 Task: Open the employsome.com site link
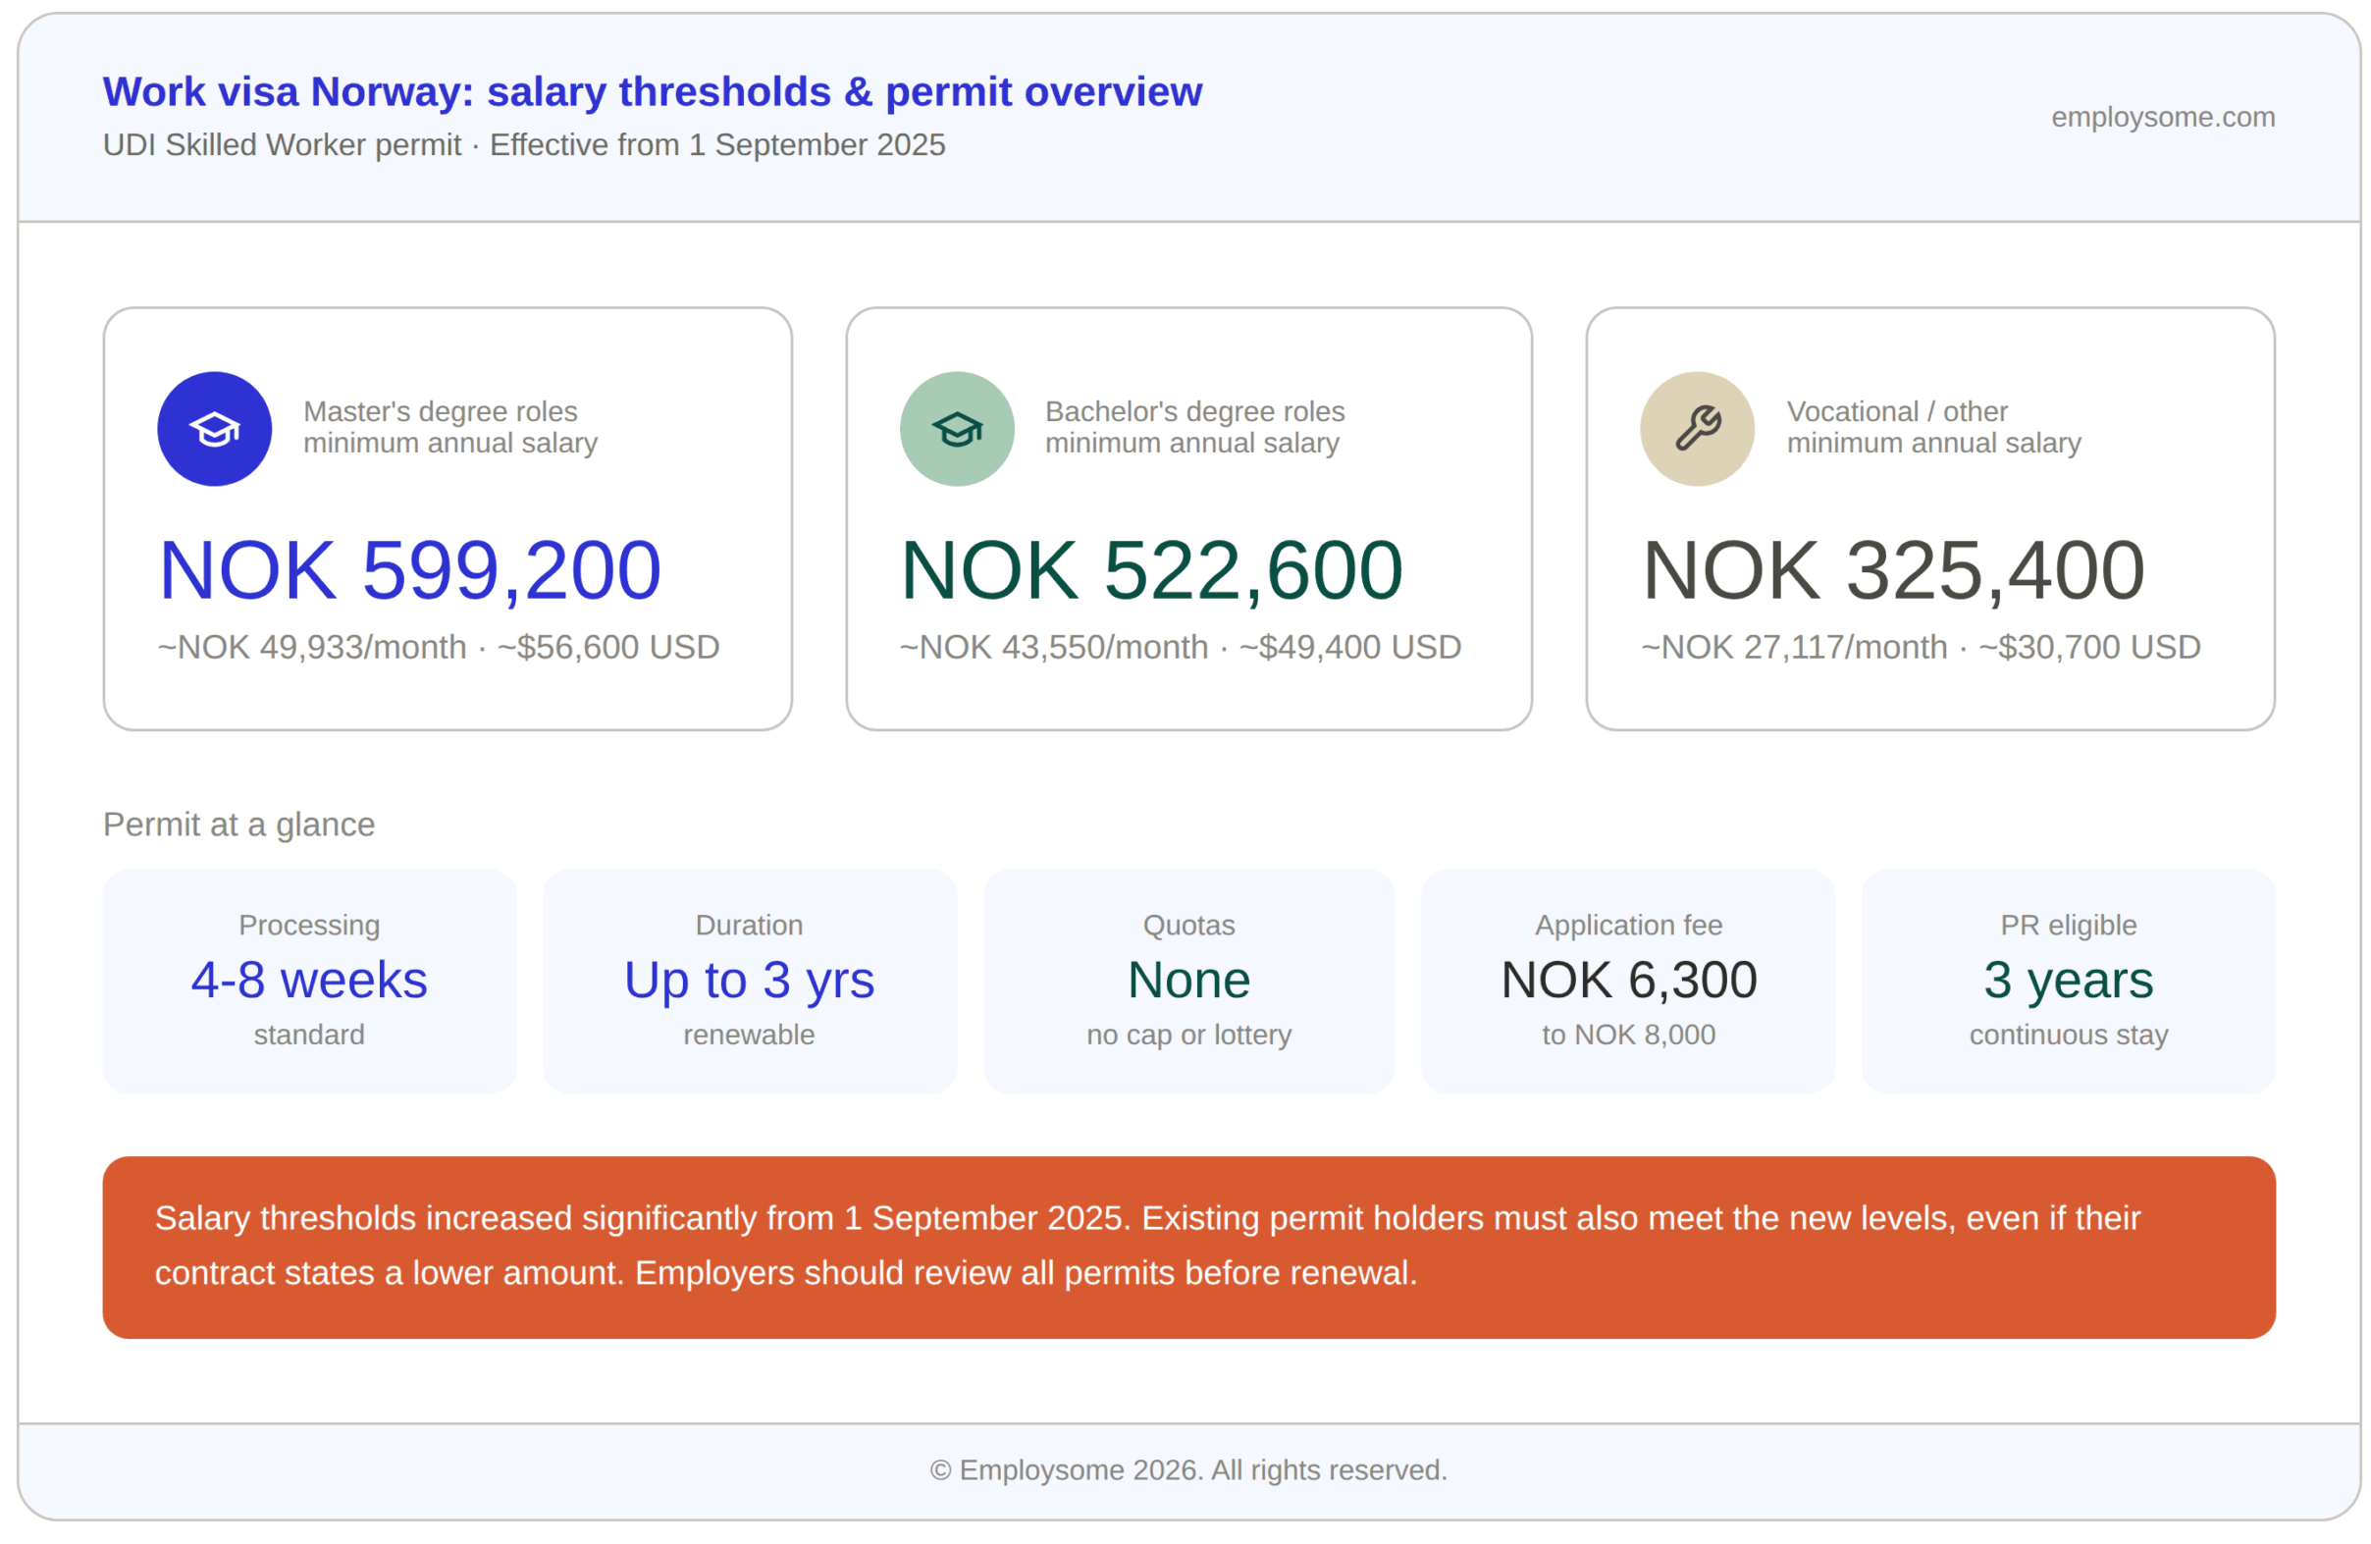pos(2162,118)
